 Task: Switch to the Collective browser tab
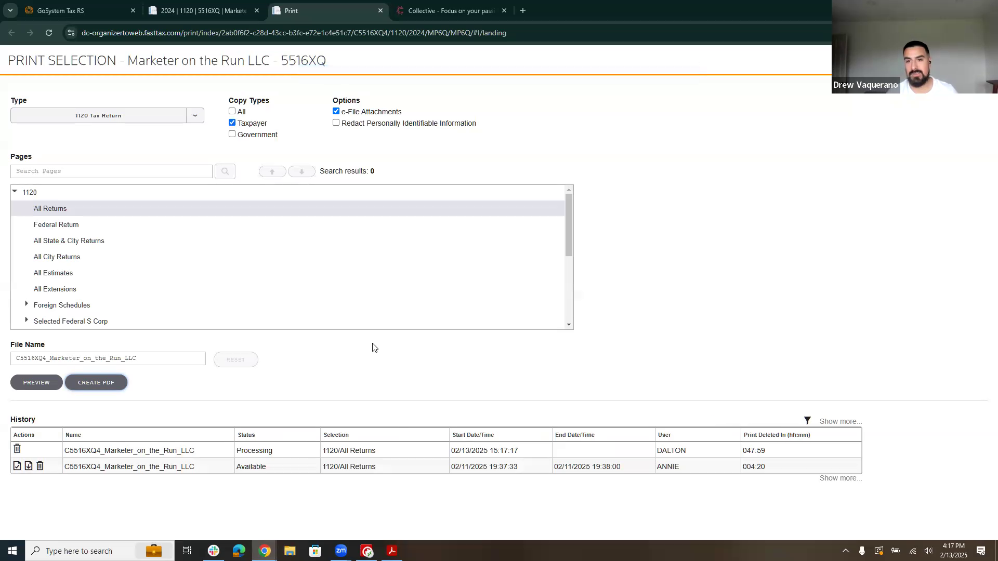click(450, 10)
